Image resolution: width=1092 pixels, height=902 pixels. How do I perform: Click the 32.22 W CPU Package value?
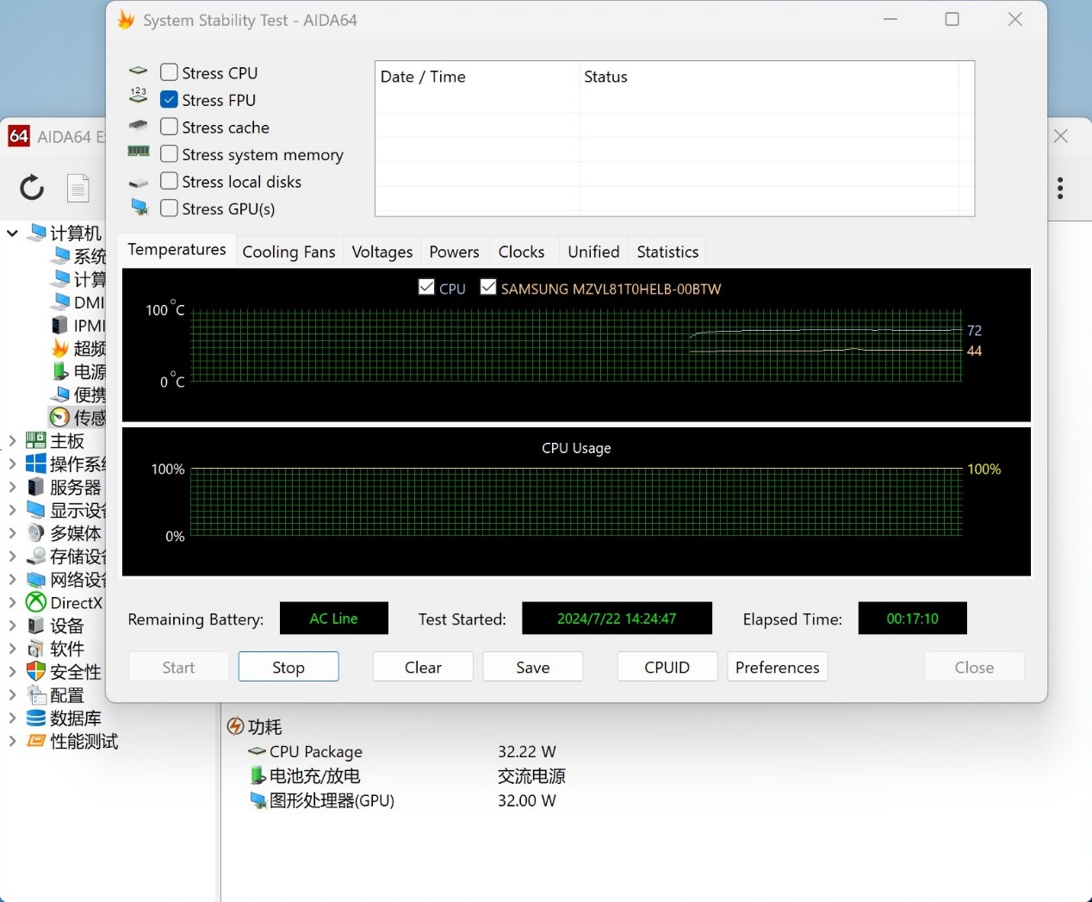pyautogui.click(x=527, y=751)
